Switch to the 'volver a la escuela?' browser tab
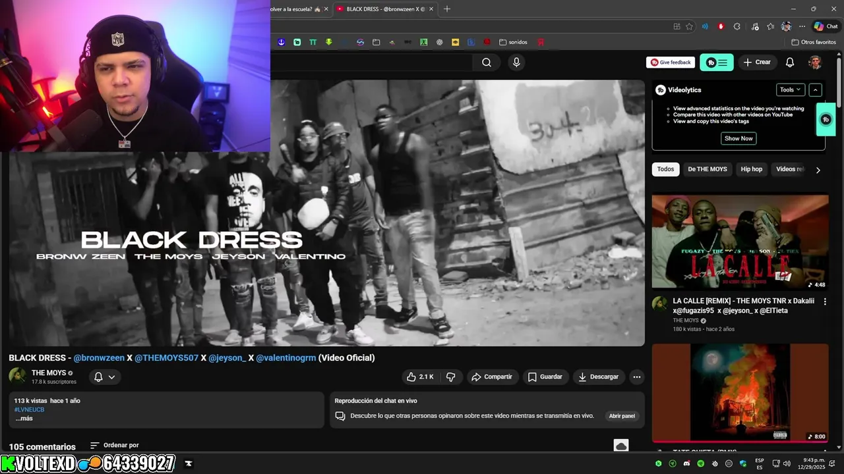Image resolution: width=844 pixels, height=474 pixels. [x=297, y=9]
